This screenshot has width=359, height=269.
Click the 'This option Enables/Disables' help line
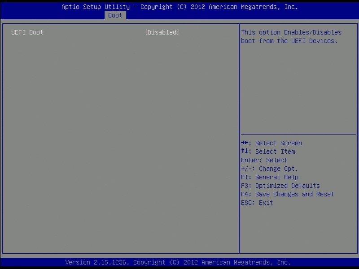click(291, 32)
